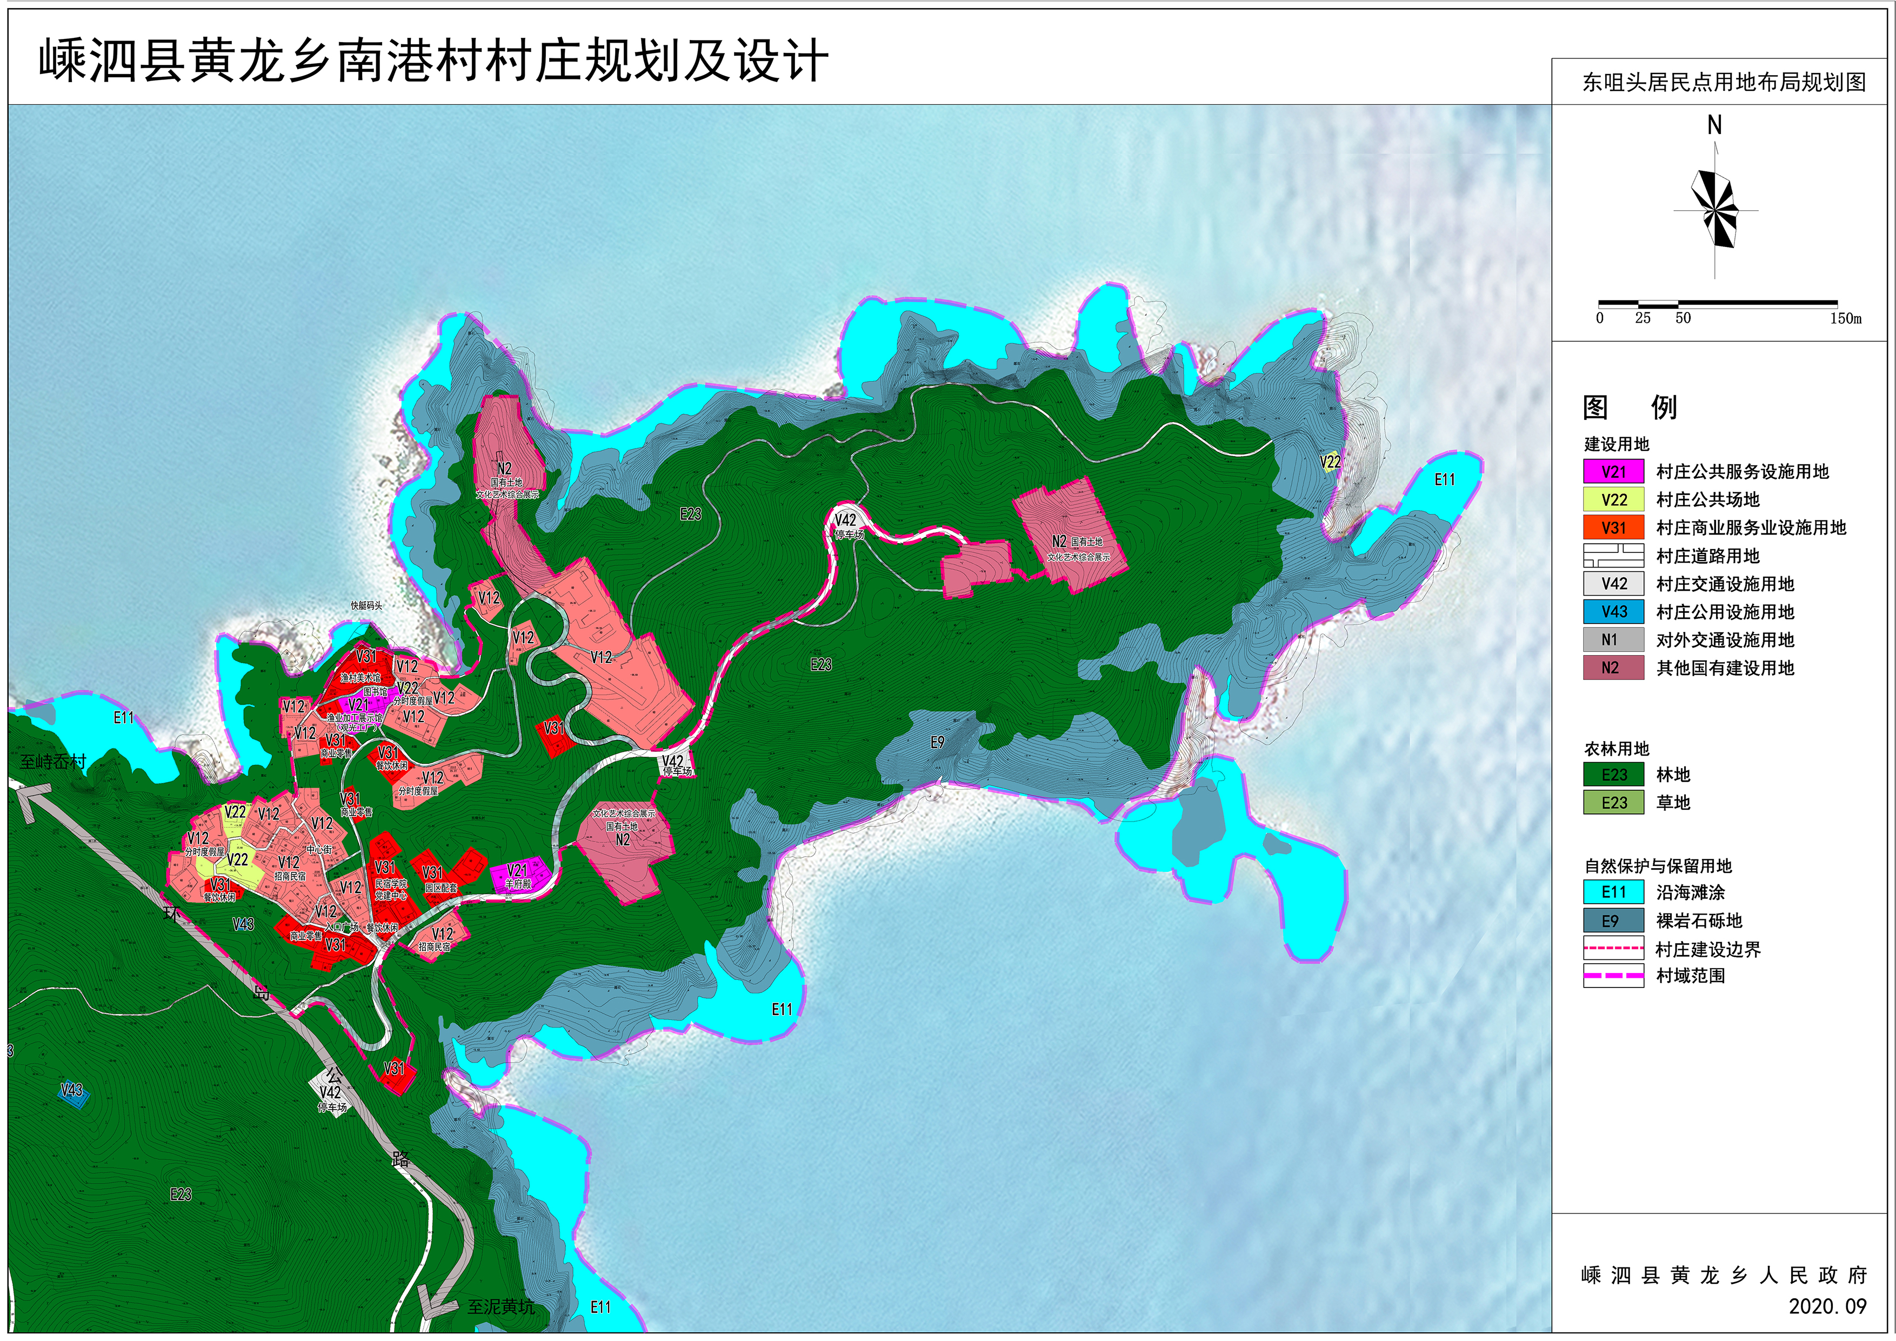Viewport: 1896px width, 1341px height.
Task: Click the black and white scale bar
Action: 1718,304
